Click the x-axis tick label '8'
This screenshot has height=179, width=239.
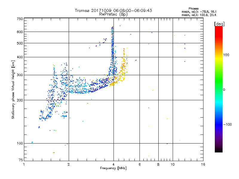point(158,164)
